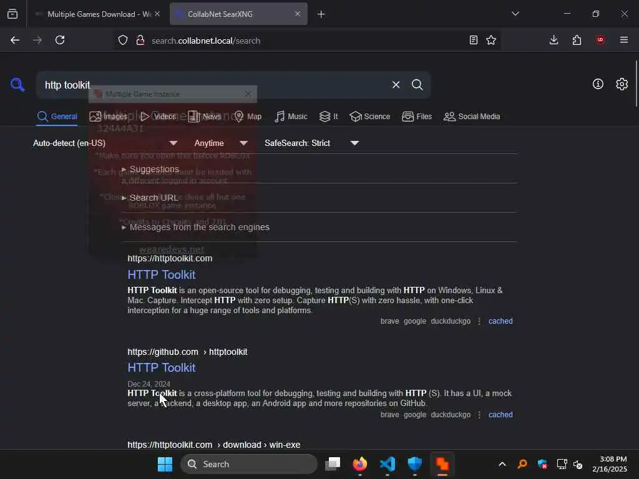List all tabs dropdown arrow
Viewport: 639px width, 479px height.
tap(515, 14)
